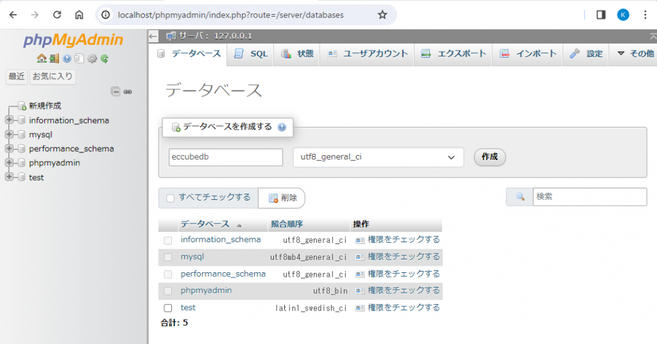
Task: Click help icon beside データベースを作成する
Action: 282,127
